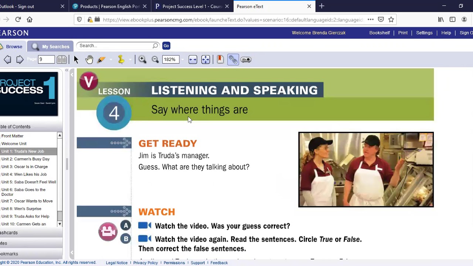Select Unit 7: Oscar Wants to Move

pyautogui.click(x=27, y=201)
